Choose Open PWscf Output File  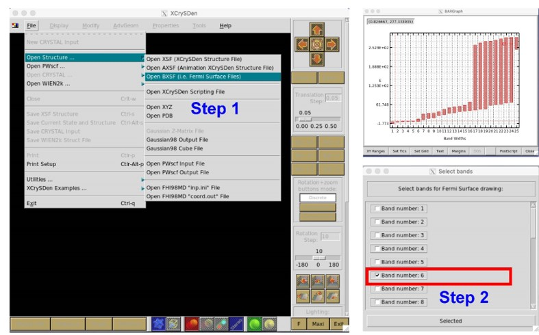pyautogui.click(x=213, y=172)
